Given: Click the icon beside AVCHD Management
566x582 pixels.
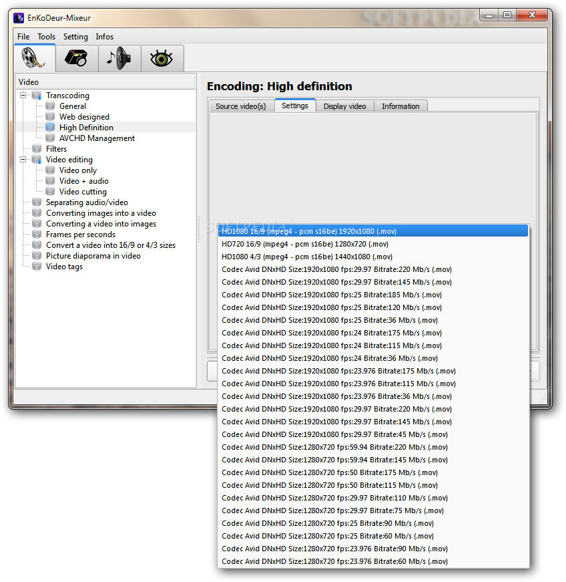Looking at the screenshot, I should pyautogui.click(x=50, y=138).
